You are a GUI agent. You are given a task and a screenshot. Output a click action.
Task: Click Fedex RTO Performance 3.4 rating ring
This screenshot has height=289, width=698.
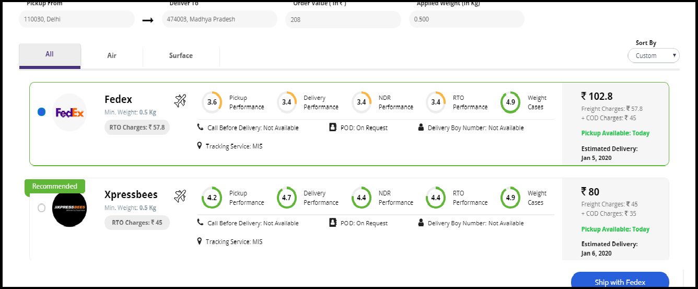point(436,102)
